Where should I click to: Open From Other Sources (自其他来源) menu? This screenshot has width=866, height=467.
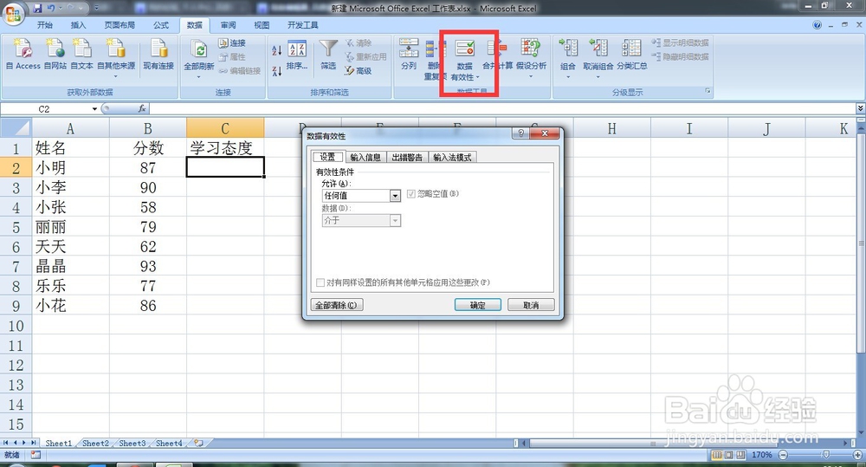(x=116, y=57)
